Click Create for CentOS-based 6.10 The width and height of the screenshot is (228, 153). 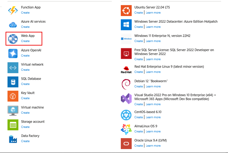click(139, 117)
